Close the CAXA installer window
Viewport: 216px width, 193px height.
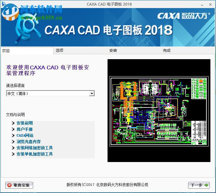tap(210, 5)
